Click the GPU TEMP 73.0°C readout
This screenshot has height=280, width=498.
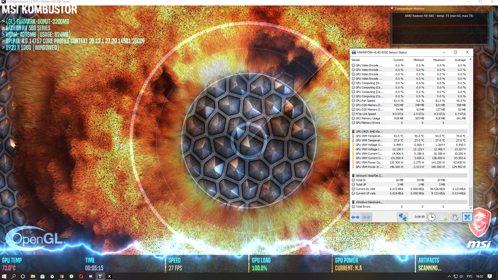[x=12, y=264]
